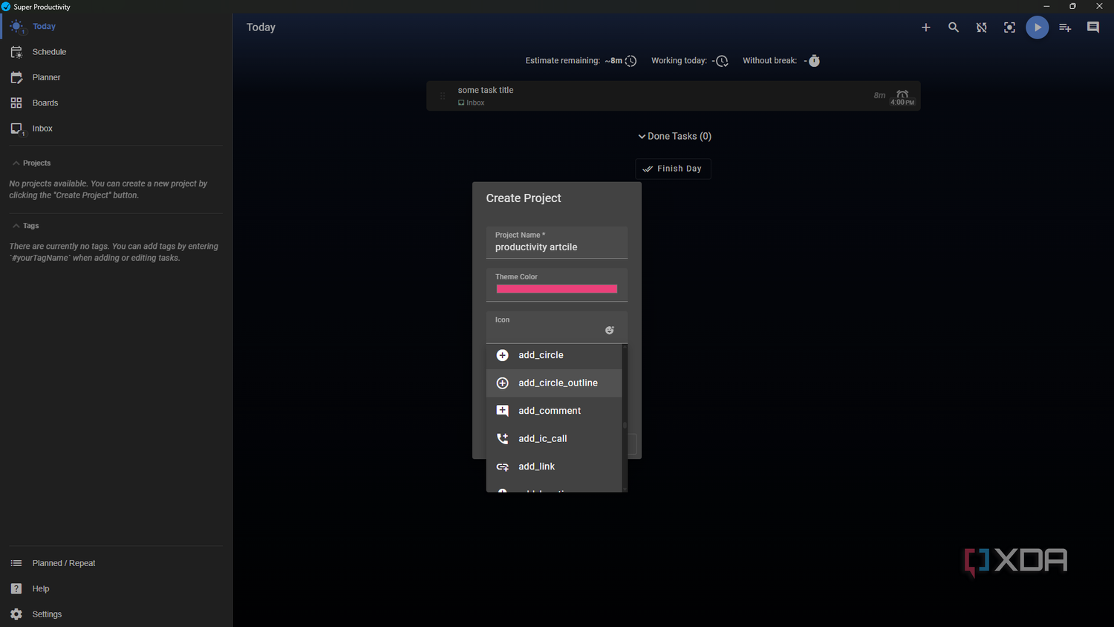1114x627 pixels.
Task: Click the 8m time estimate on the task
Action: (x=879, y=96)
